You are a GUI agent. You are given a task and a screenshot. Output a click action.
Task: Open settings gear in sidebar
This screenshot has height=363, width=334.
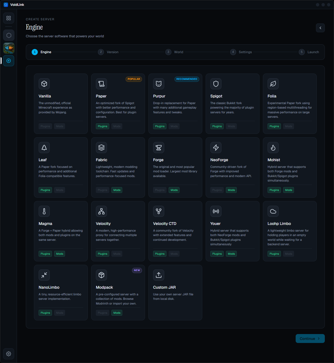(x=9, y=354)
